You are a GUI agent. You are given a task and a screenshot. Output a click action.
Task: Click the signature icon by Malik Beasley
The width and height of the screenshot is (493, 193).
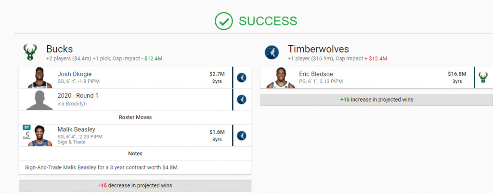pyautogui.click(x=26, y=135)
